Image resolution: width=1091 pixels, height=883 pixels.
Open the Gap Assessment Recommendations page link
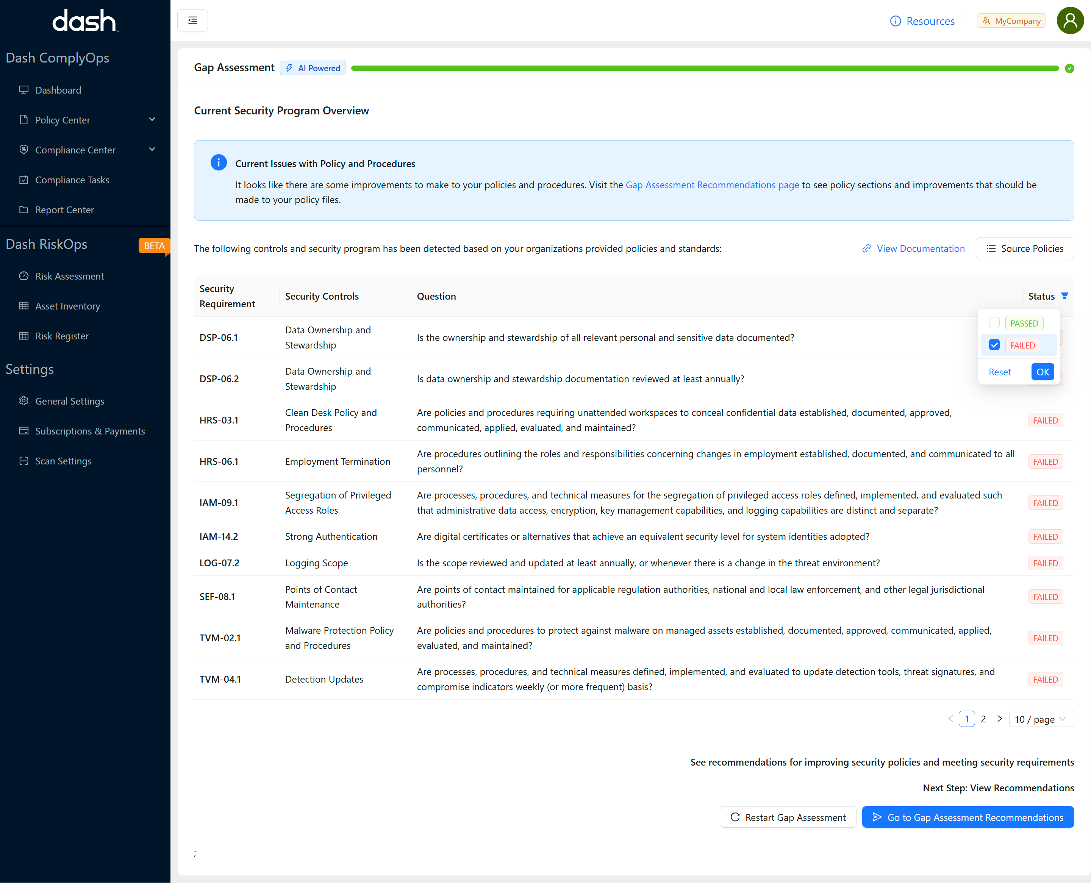(x=711, y=184)
